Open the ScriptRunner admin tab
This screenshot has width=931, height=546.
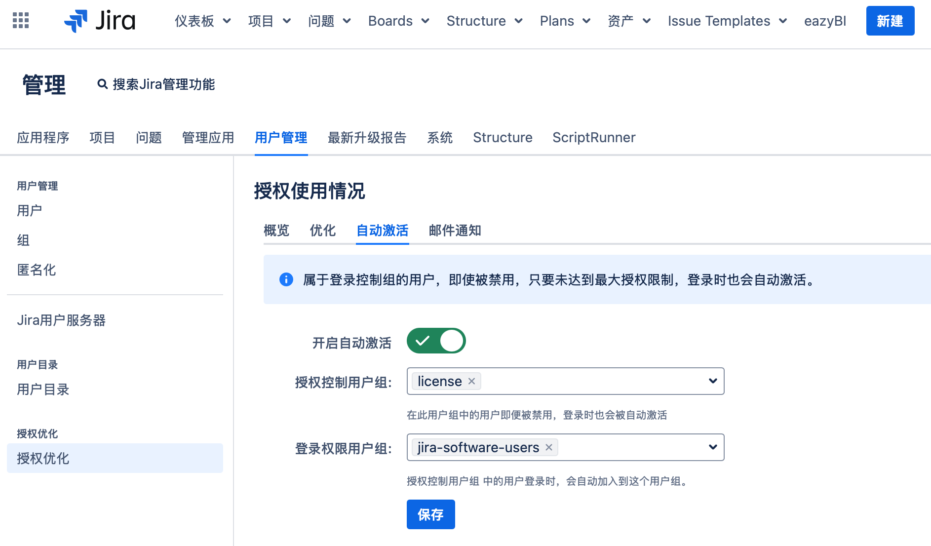click(593, 138)
